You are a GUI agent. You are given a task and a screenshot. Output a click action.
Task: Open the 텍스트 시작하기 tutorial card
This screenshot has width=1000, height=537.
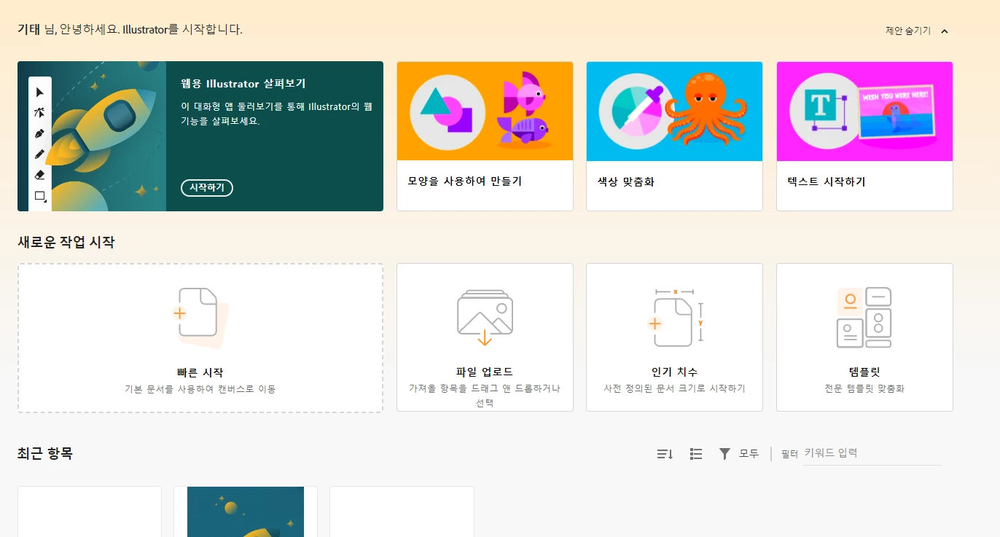coord(864,136)
